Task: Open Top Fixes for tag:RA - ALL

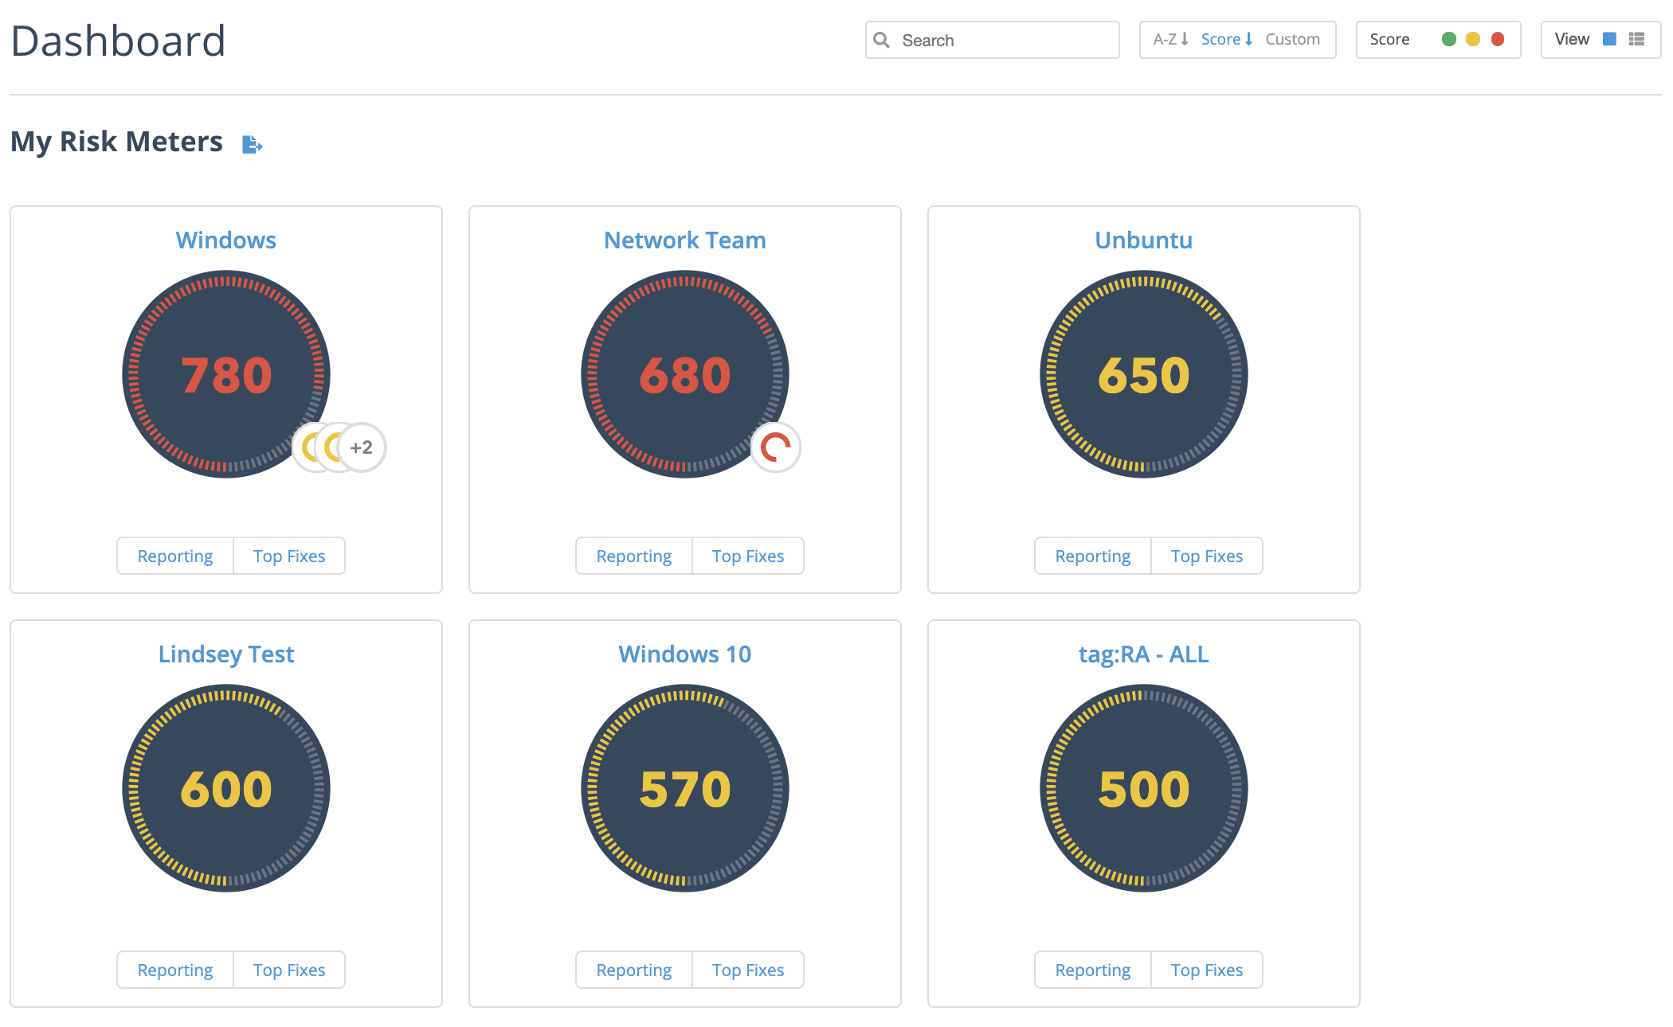Action: (x=1207, y=970)
